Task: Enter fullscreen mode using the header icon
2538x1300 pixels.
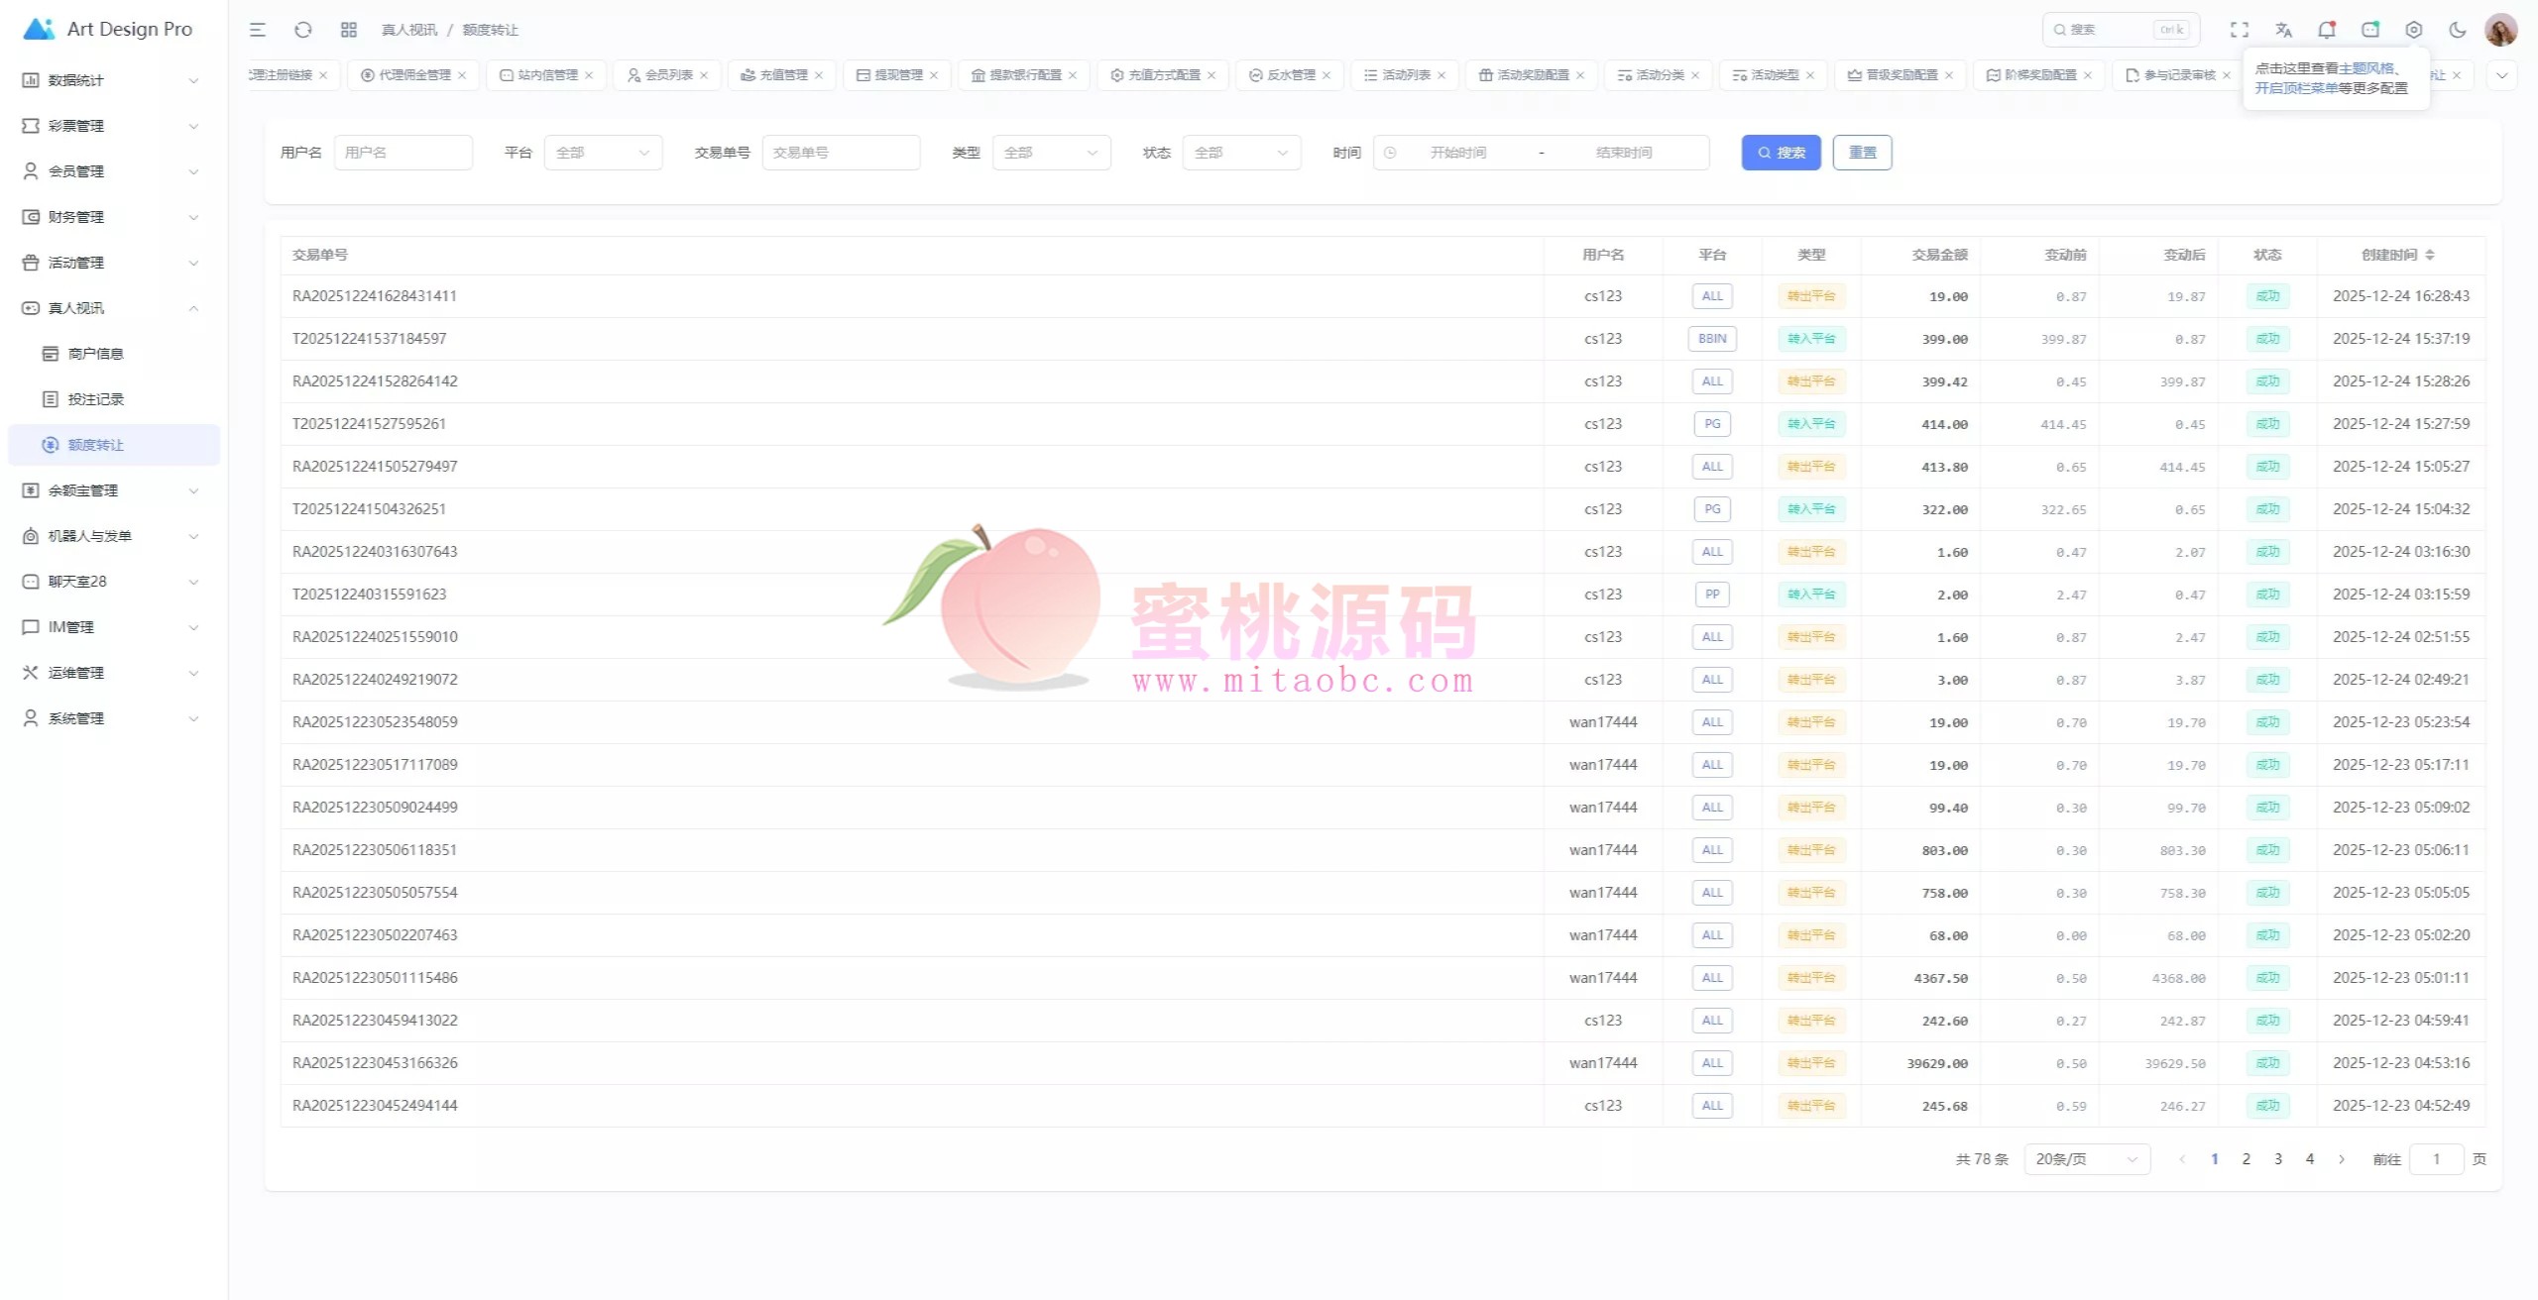Action: 2240,30
